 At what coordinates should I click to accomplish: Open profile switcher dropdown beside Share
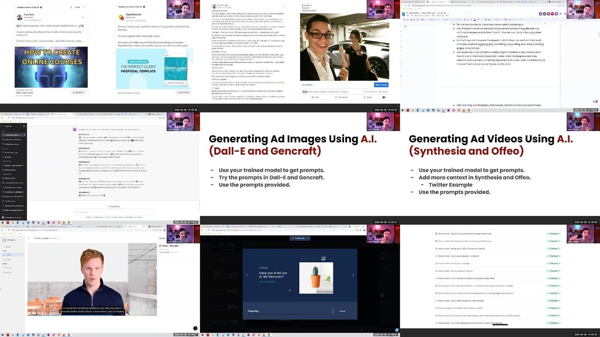[x=384, y=97]
